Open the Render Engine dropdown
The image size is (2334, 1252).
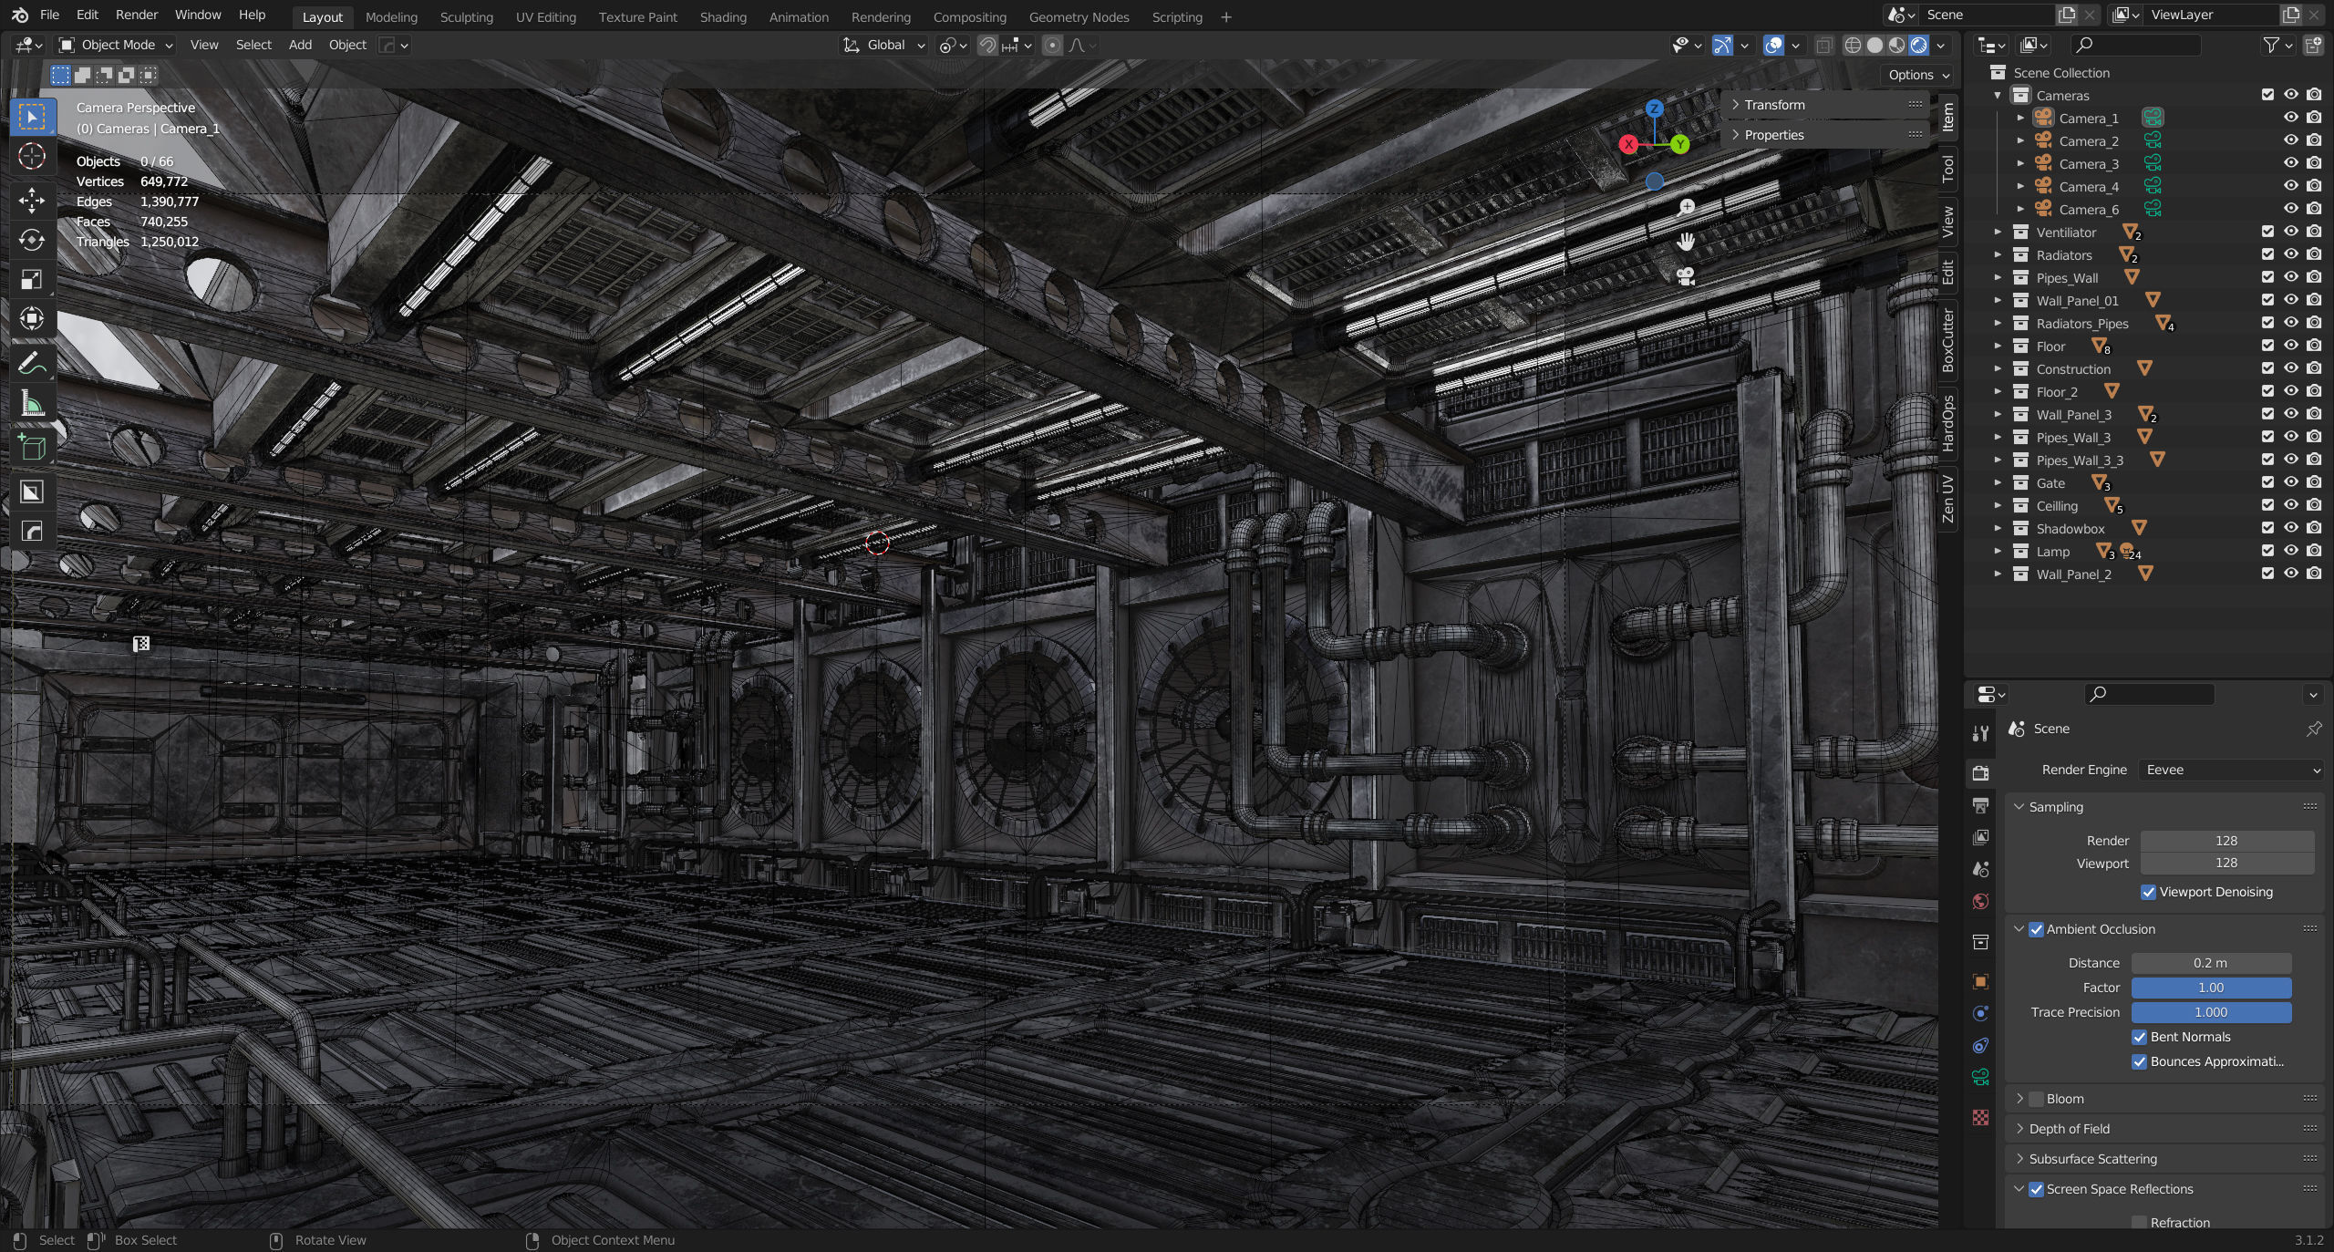2229,770
